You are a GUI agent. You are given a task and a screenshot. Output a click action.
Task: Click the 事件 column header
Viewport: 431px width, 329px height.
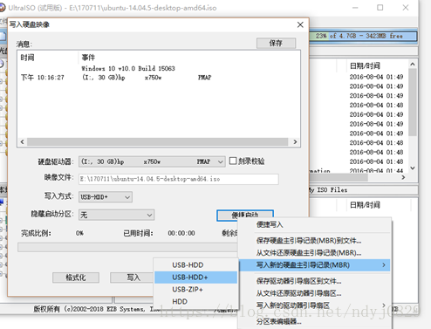click(189, 58)
